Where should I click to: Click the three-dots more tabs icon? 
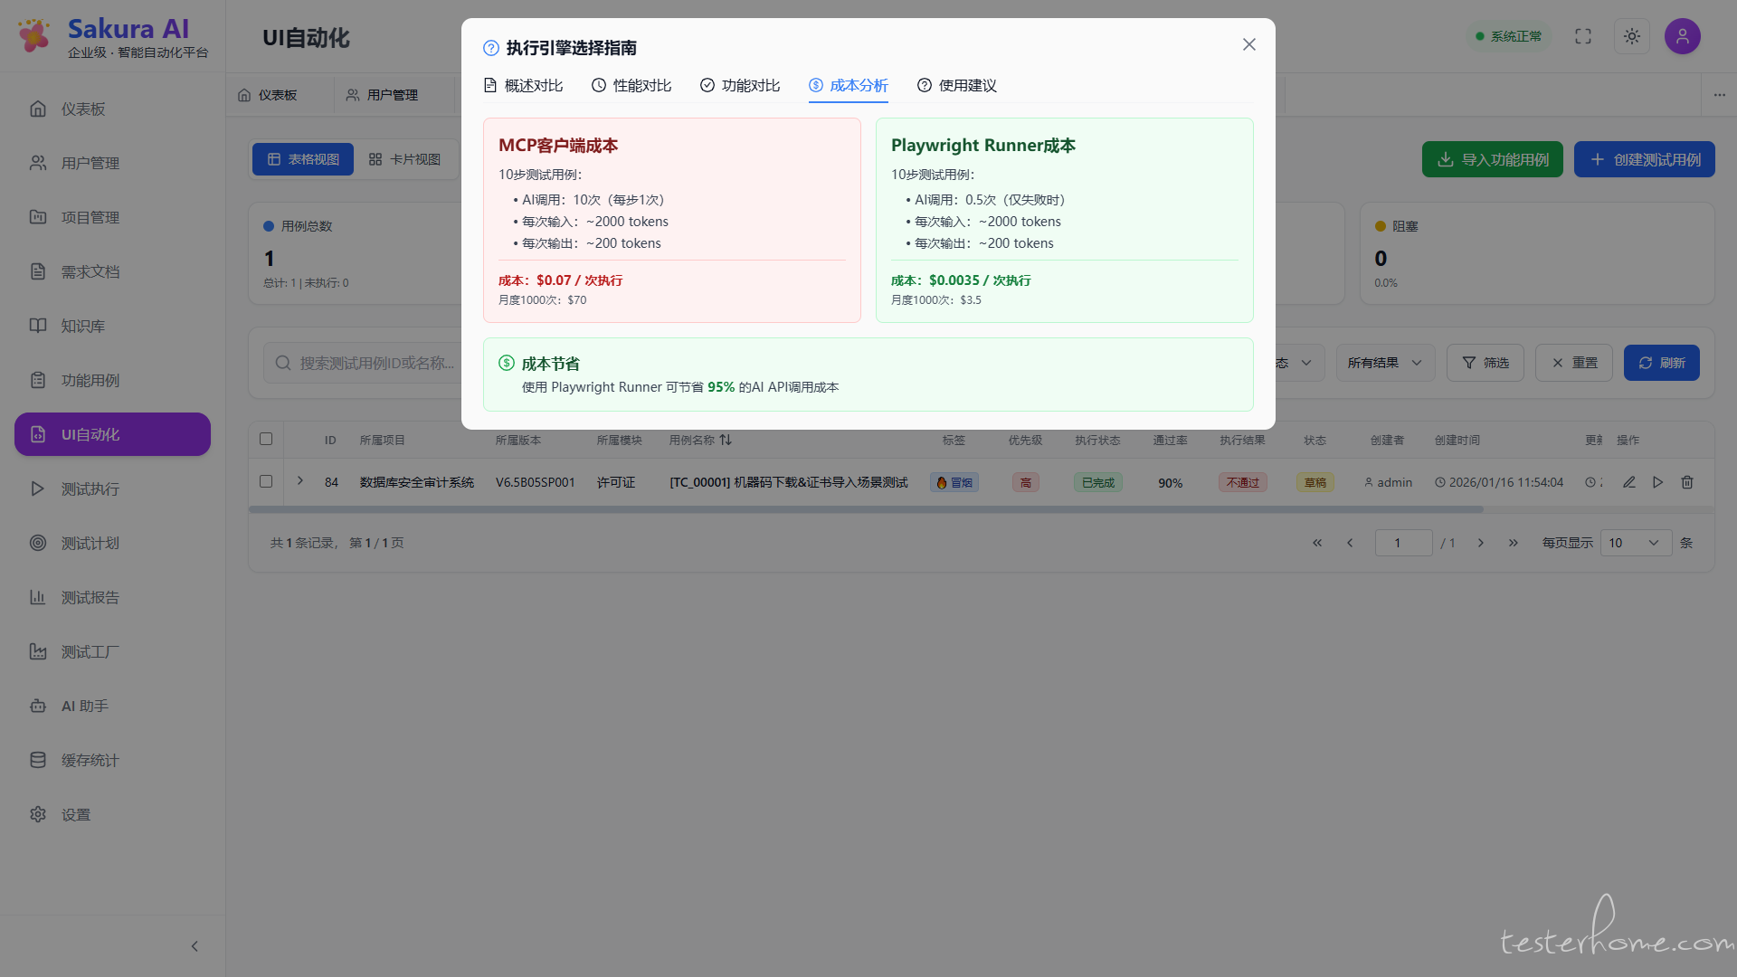[x=1719, y=95]
